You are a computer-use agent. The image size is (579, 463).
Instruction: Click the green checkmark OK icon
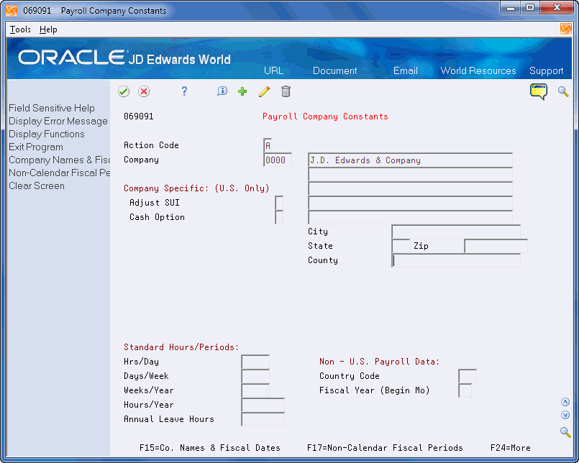pyautogui.click(x=124, y=91)
